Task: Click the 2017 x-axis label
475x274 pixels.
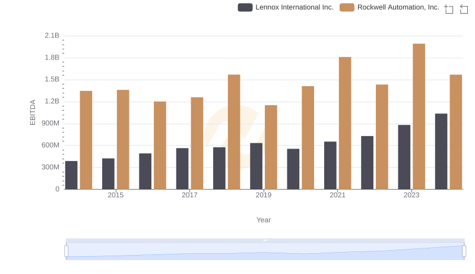Action: tap(189, 195)
